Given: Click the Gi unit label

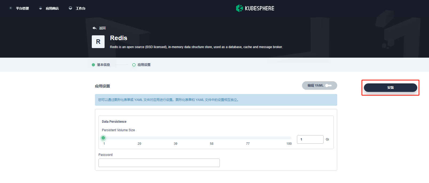Looking at the screenshot, I should coord(327,139).
